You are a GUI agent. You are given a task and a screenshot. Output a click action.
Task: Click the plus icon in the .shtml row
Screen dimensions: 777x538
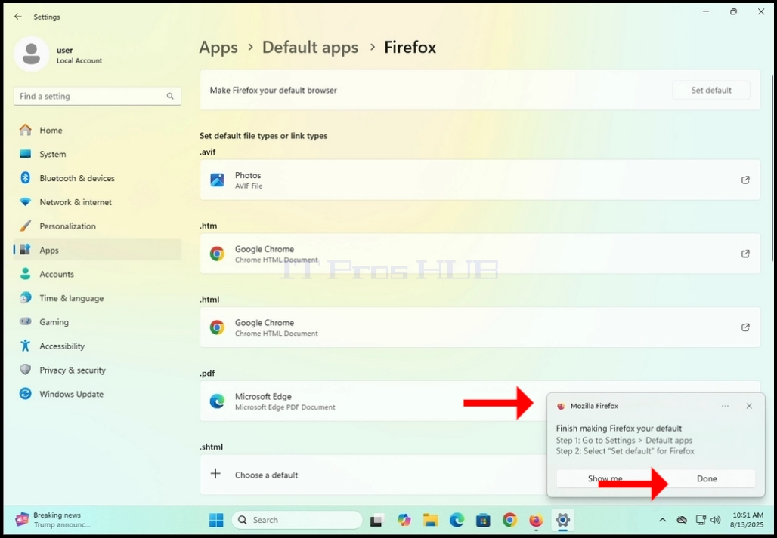[215, 474]
